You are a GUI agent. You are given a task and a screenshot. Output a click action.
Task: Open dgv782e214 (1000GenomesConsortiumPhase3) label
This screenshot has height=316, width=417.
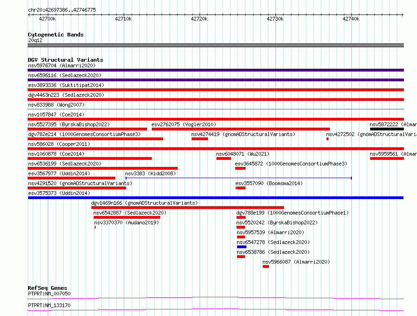84,134
